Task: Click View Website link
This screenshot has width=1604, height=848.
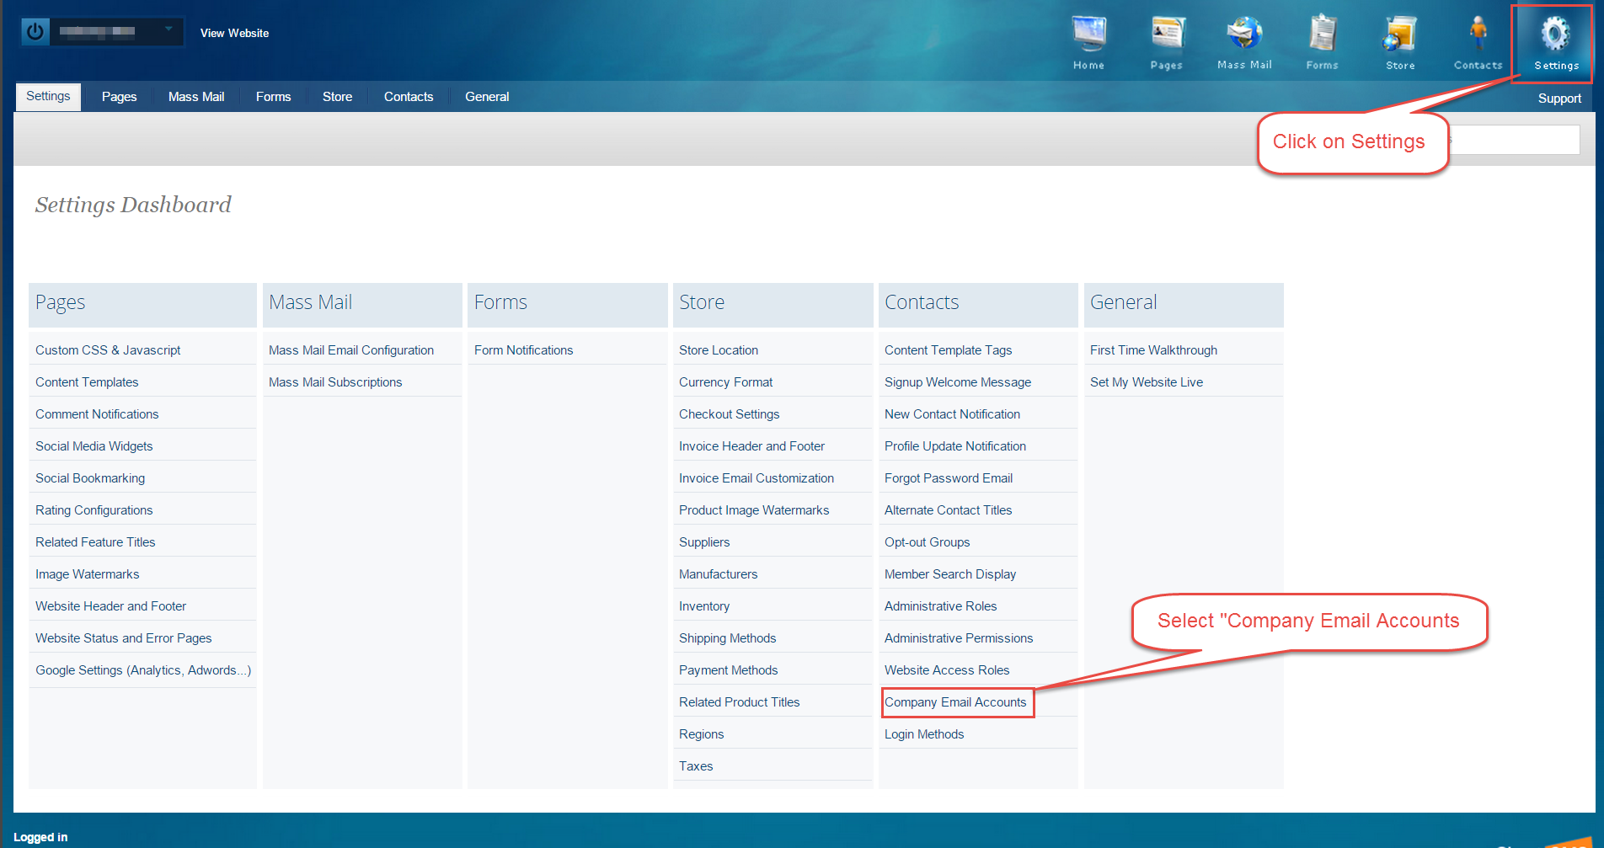Action: [x=234, y=33]
